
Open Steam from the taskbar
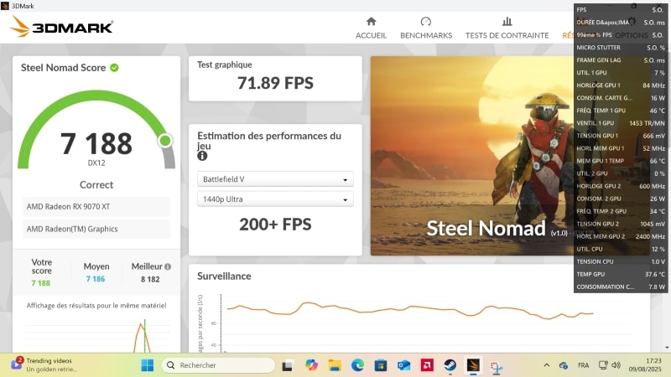(450, 365)
